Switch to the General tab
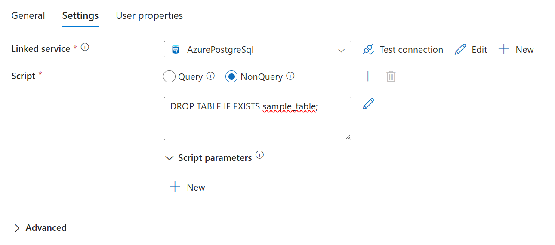 pyautogui.click(x=28, y=16)
